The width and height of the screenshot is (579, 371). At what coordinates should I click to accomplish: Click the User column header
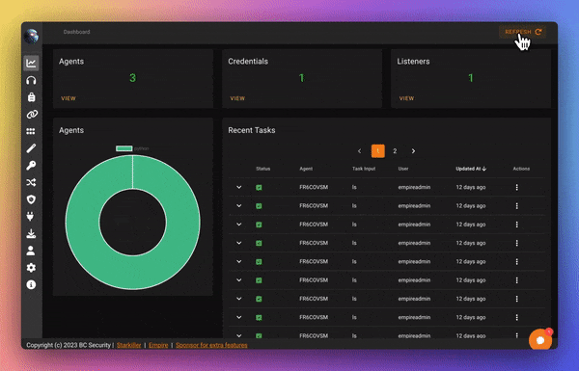pyautogui.click(x=403, y=169)
